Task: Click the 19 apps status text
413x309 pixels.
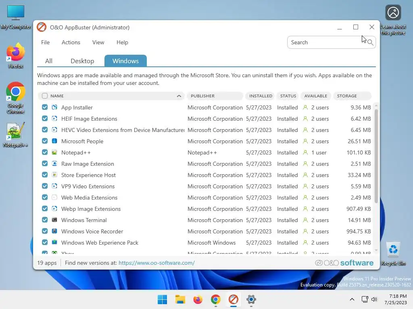Action: pyautogui.click(x=47, y=263)
